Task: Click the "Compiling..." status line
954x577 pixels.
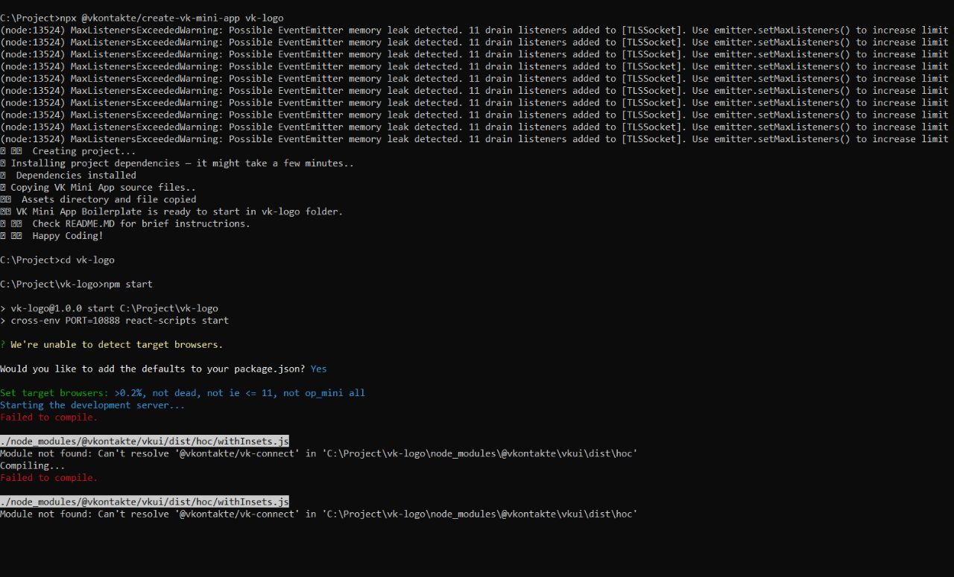Action: click(x=33, y=465)
